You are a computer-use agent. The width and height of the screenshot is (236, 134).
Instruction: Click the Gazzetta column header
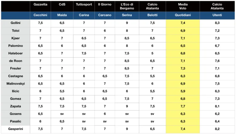click(40, 5)
